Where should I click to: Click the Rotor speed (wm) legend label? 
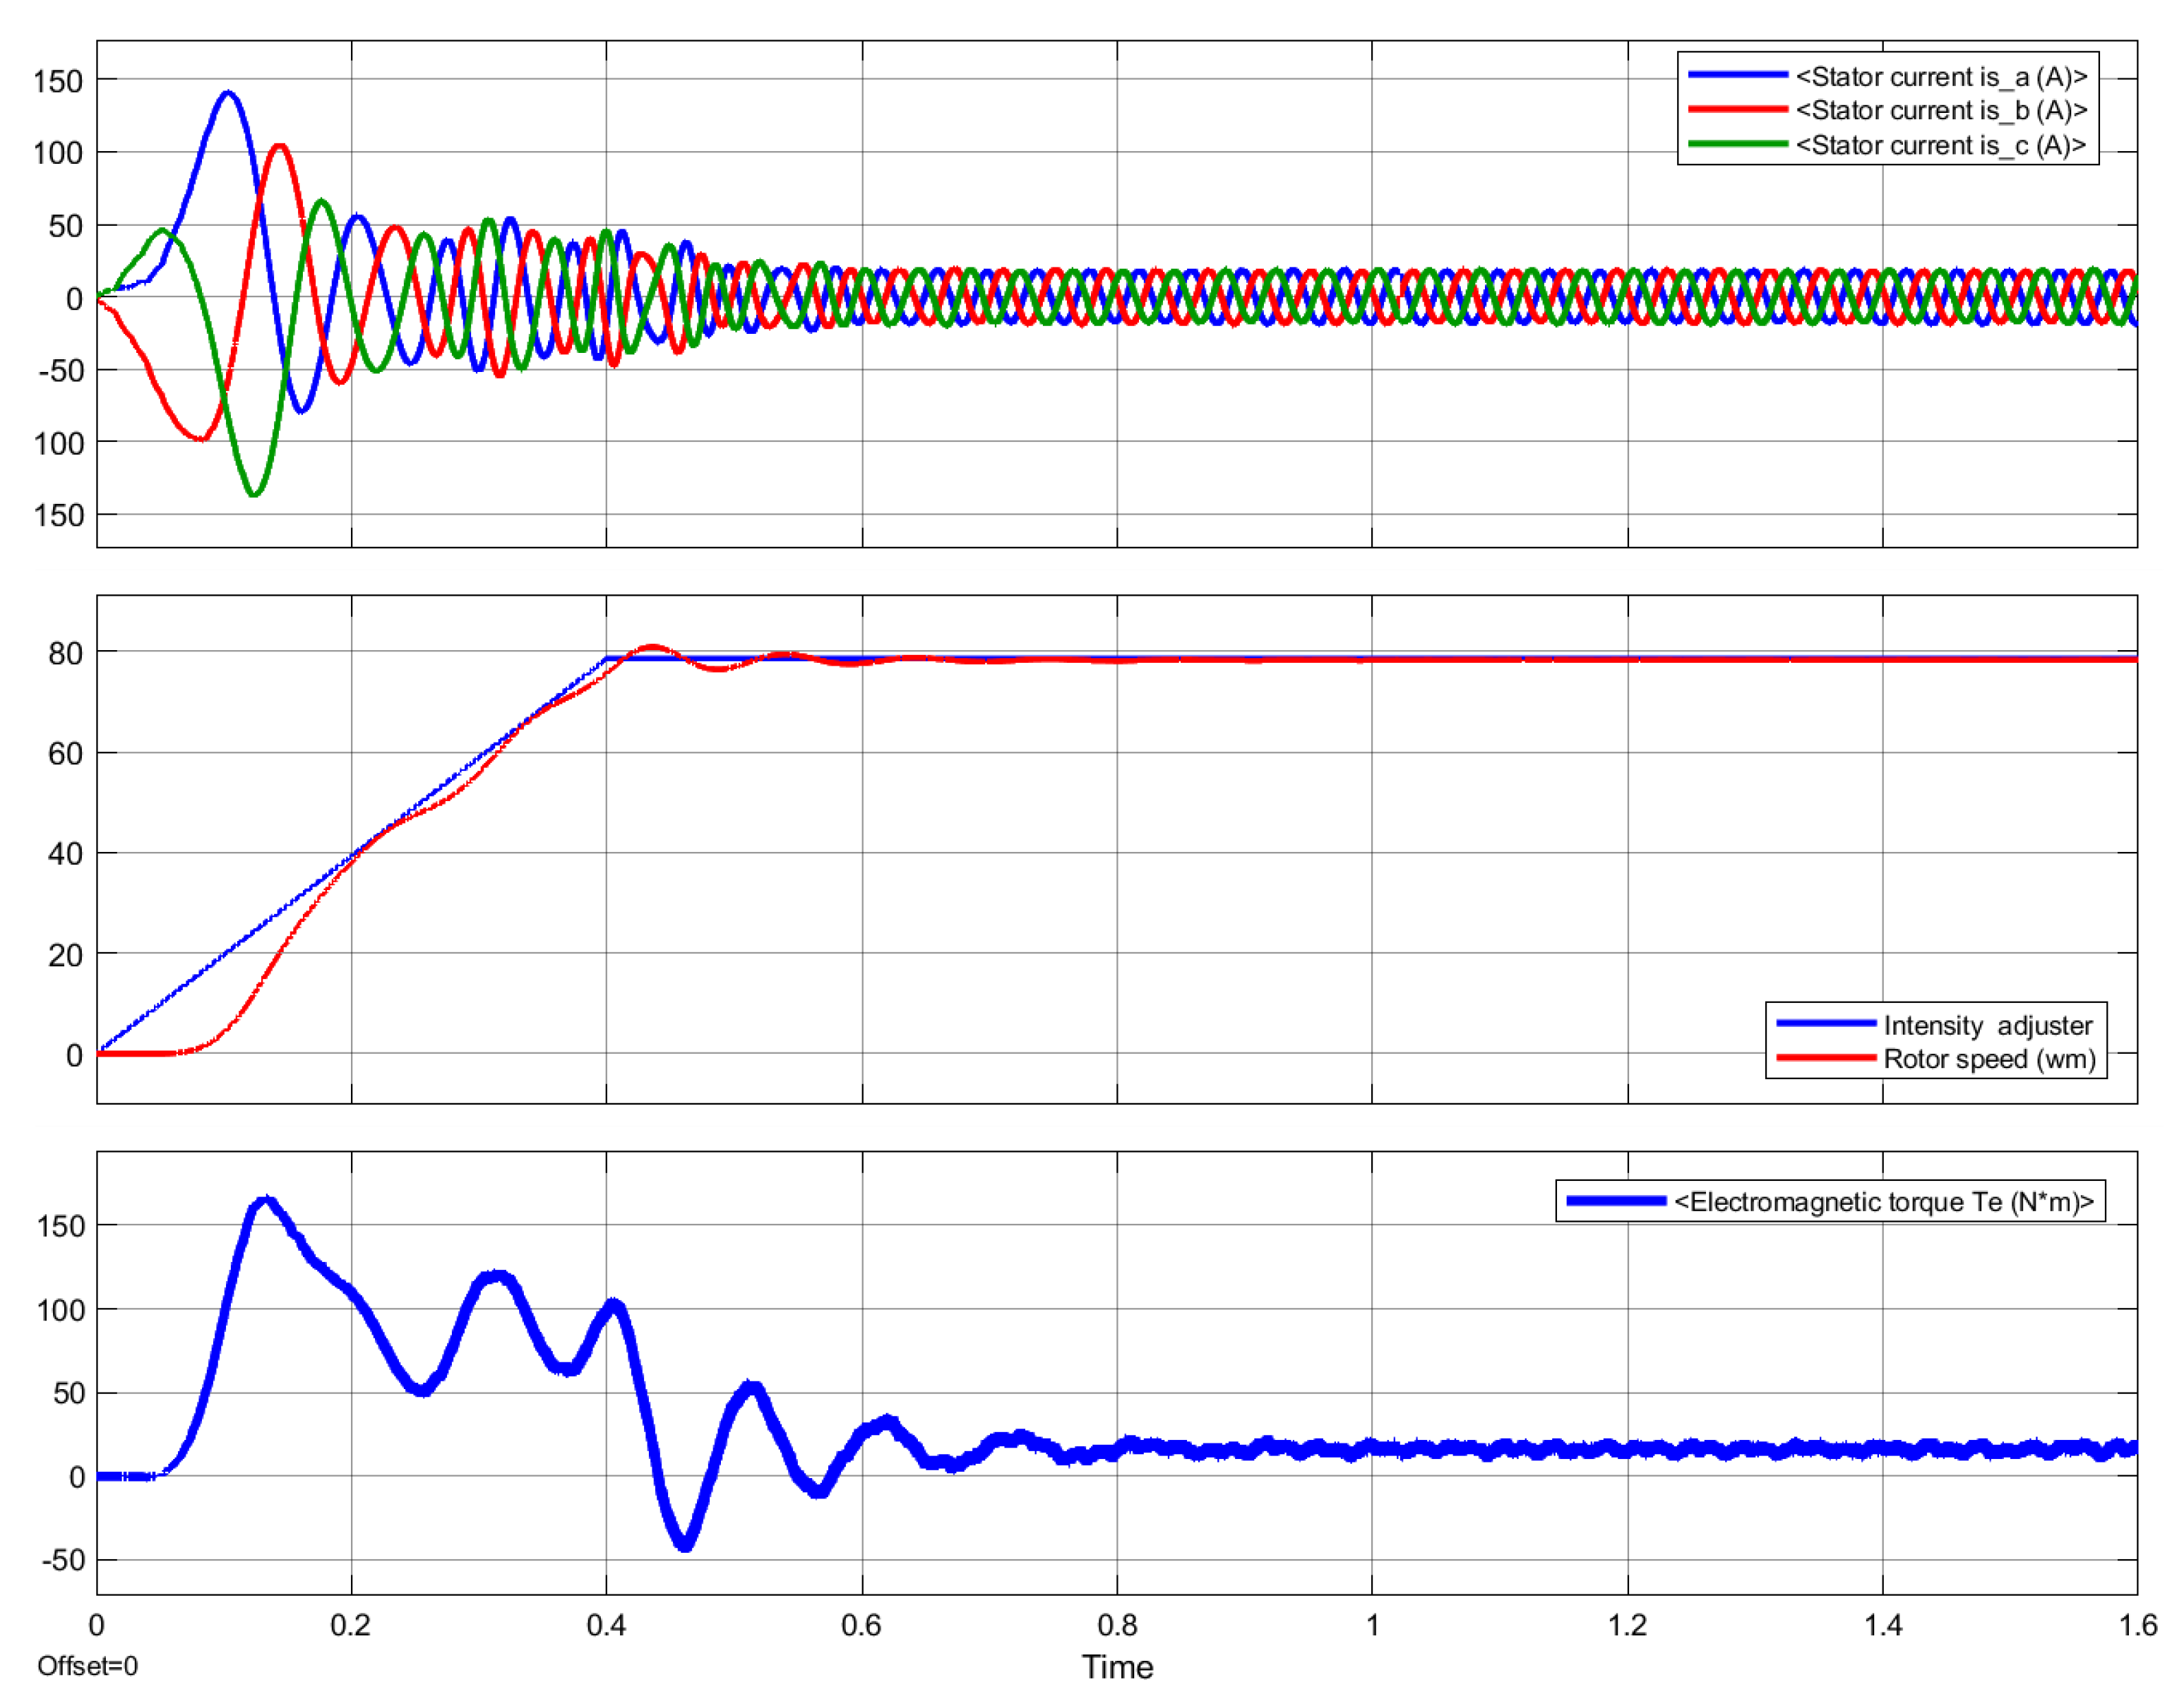tap(1989, 1058)
